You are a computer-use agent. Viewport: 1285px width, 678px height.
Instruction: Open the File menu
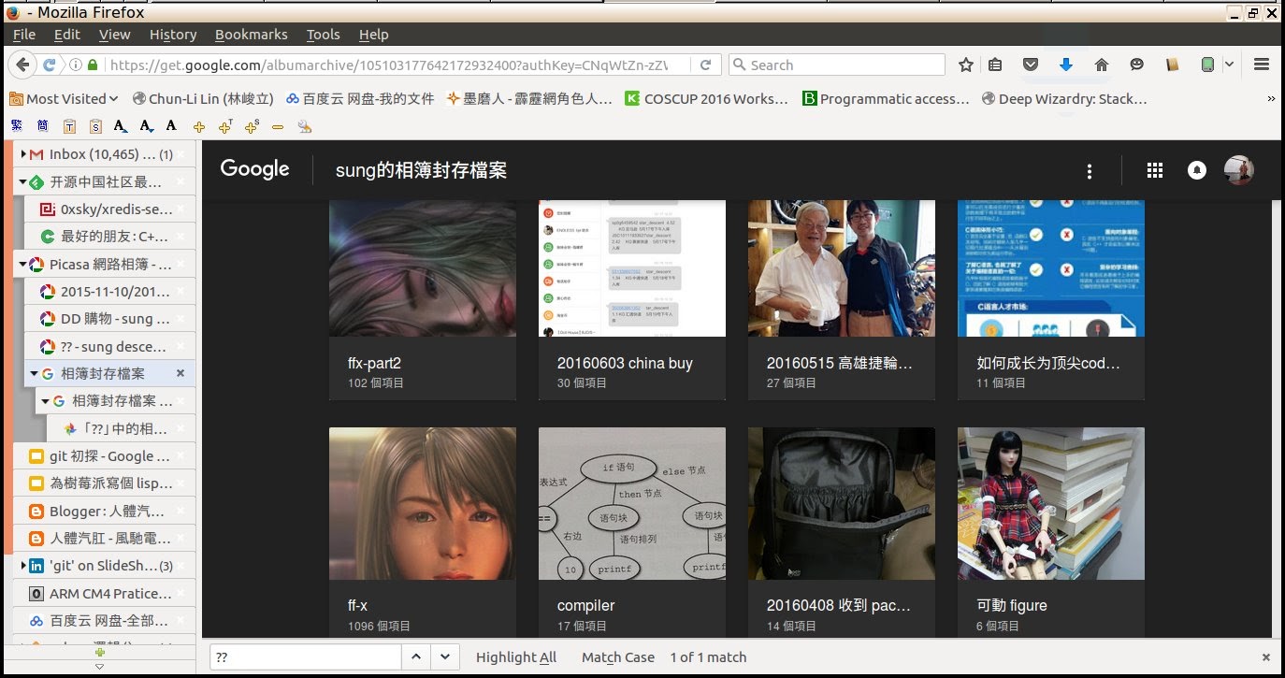(24, 35)
